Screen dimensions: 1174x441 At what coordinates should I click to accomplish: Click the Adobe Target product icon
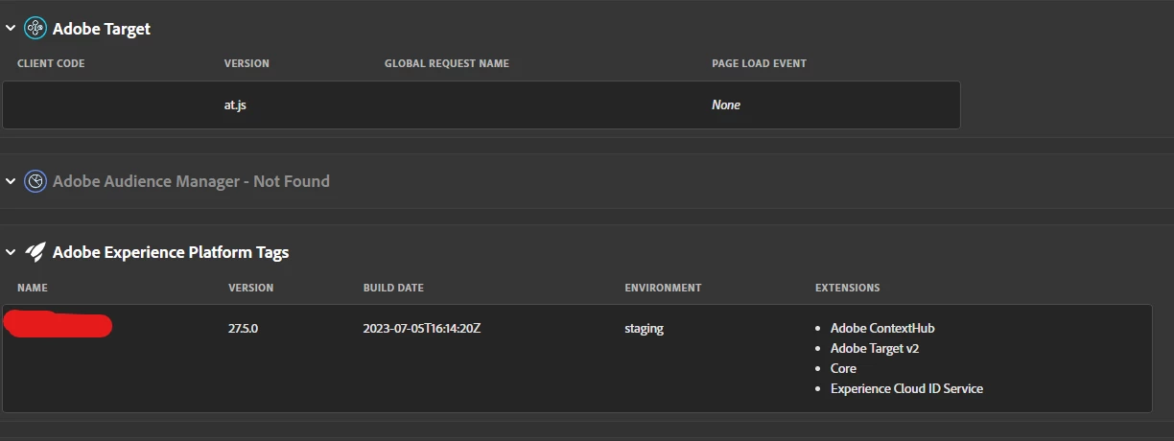coord(35,29)
